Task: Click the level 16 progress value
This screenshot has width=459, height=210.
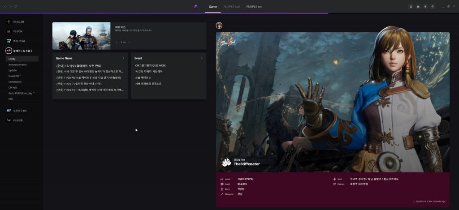Action: (x=245, y=179)
